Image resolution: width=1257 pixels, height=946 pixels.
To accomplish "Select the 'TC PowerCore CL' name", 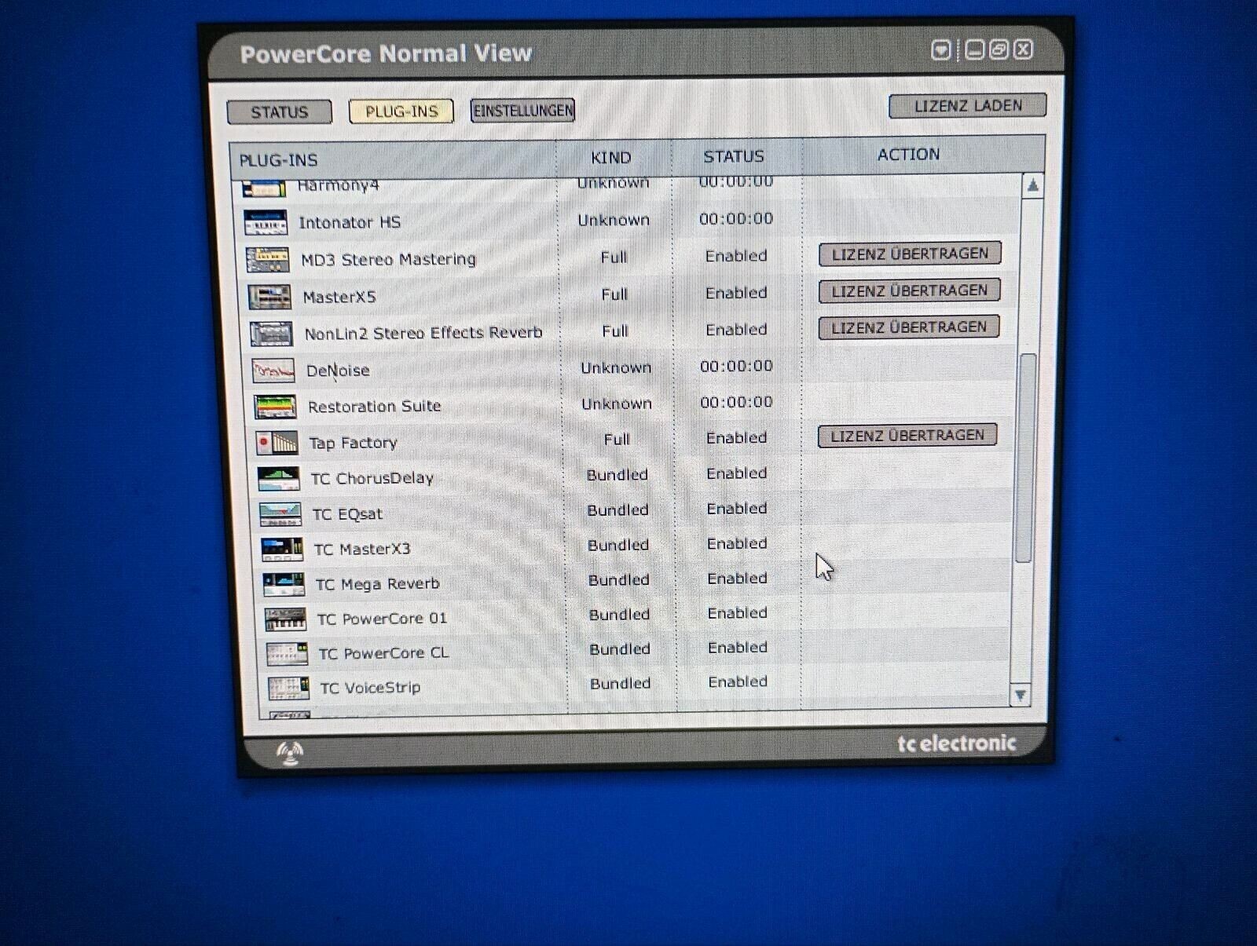I will pyautogui.click(x=383, y=653).
